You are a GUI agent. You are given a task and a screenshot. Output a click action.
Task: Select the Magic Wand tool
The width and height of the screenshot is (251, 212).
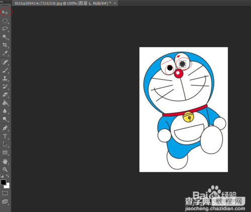point(5,37)
